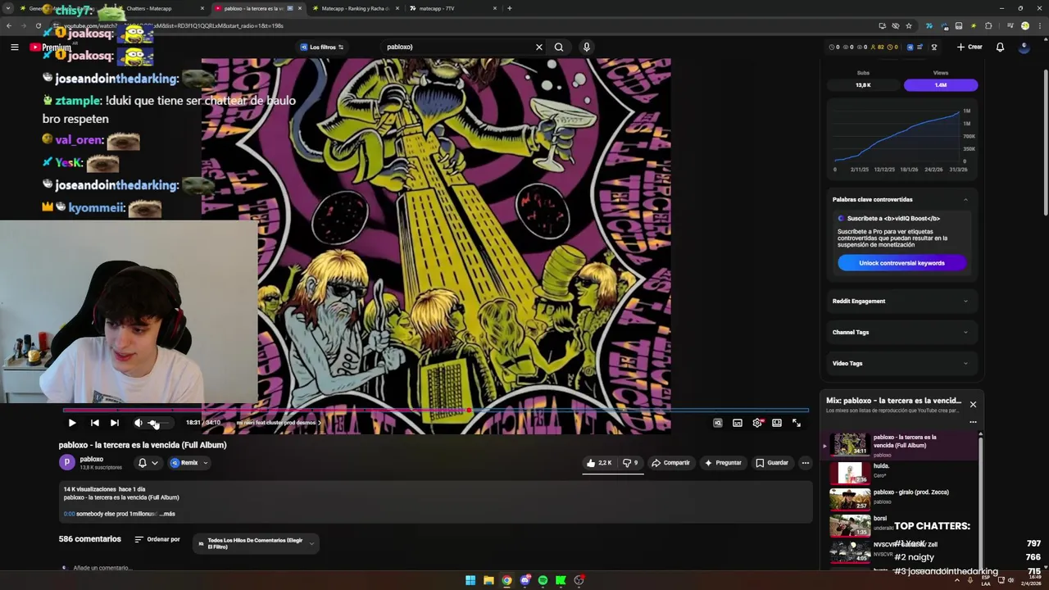Image resolution: width=1049 pixels, height=590 pixels.
Task: Skip to next track in player
Action: point(115,423)
